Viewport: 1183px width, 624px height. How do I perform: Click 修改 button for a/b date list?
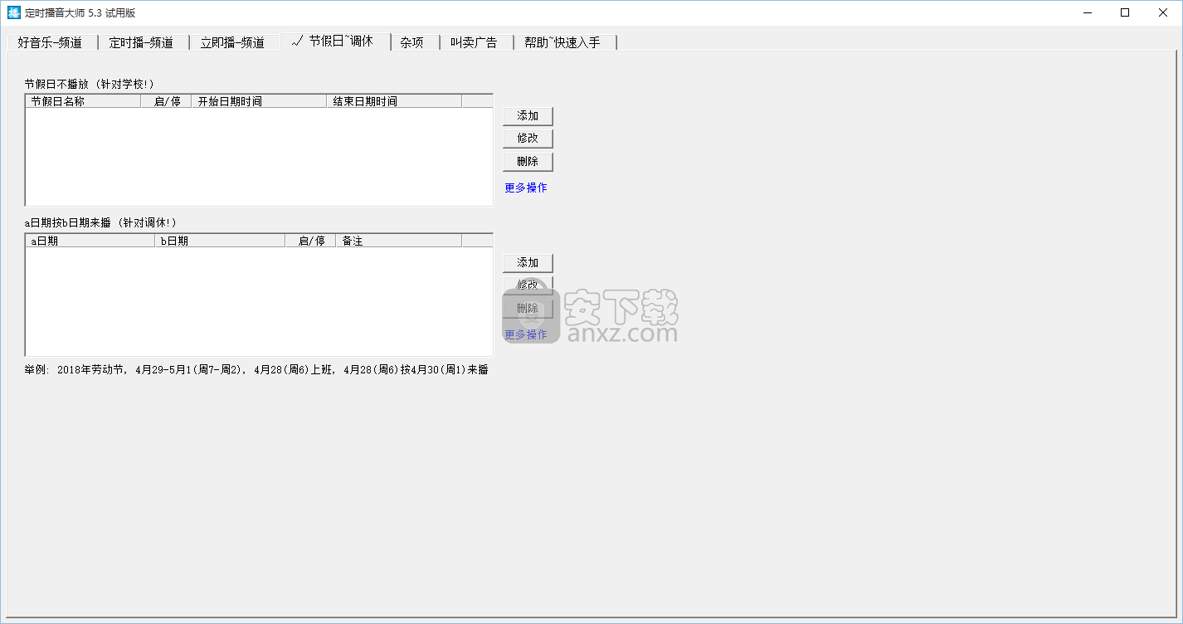click(x=528, y=285)
